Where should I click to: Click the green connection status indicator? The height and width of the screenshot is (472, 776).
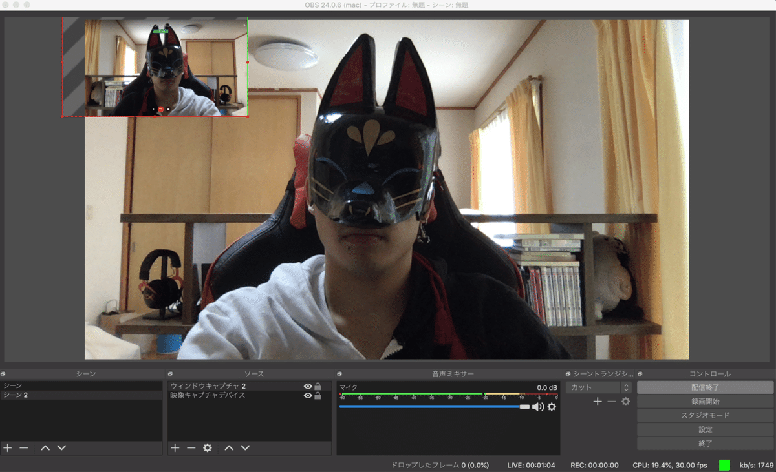tap(724, 465)
